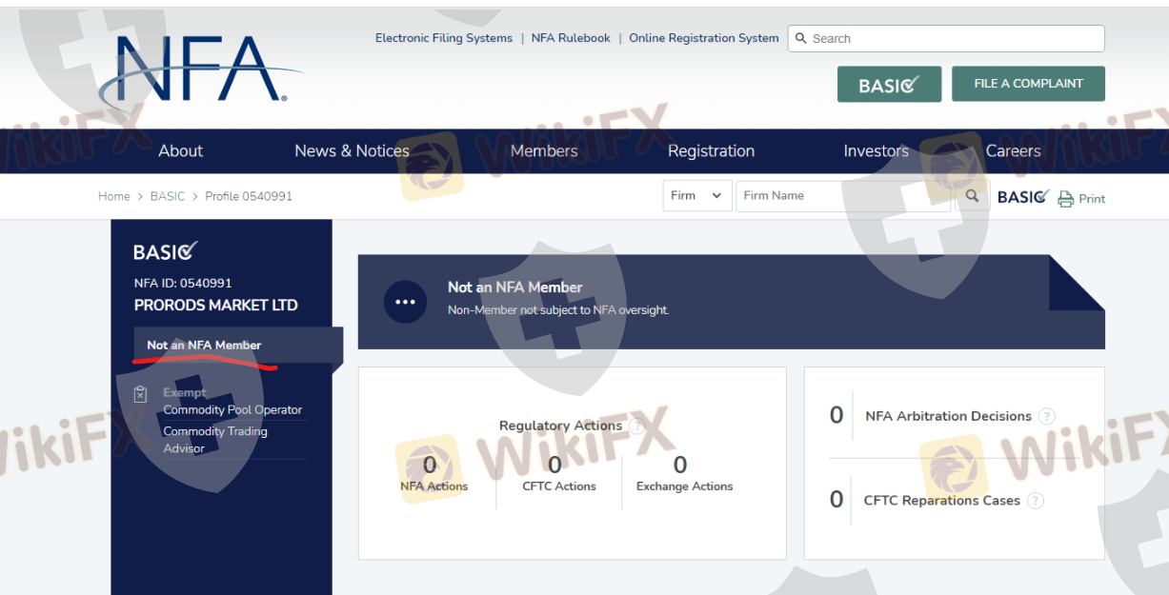The width and height of the screenshot is (1169, 595).
Task: Go to Home breadcrumb
Action: coord(113,196)
